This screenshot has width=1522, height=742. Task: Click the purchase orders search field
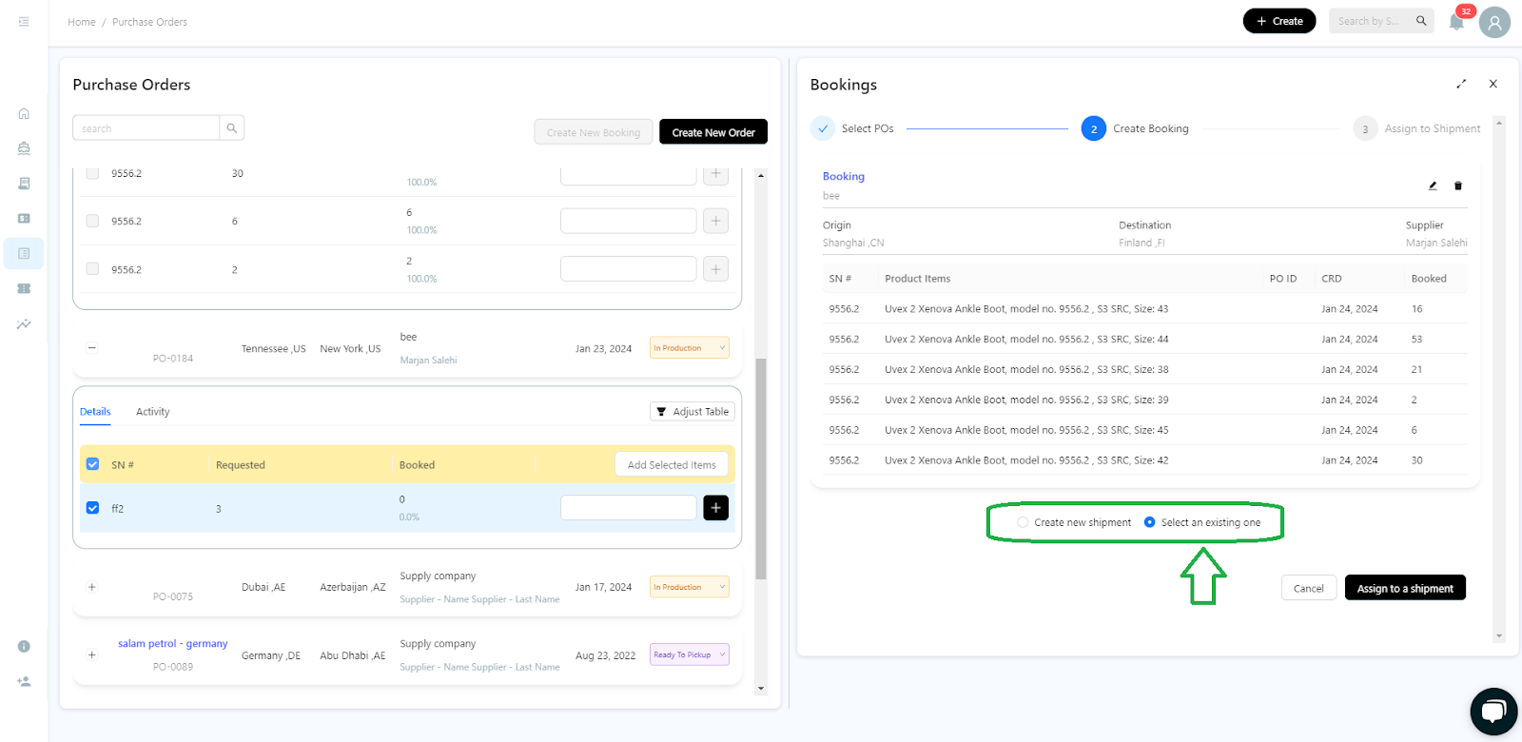(146, 128)
